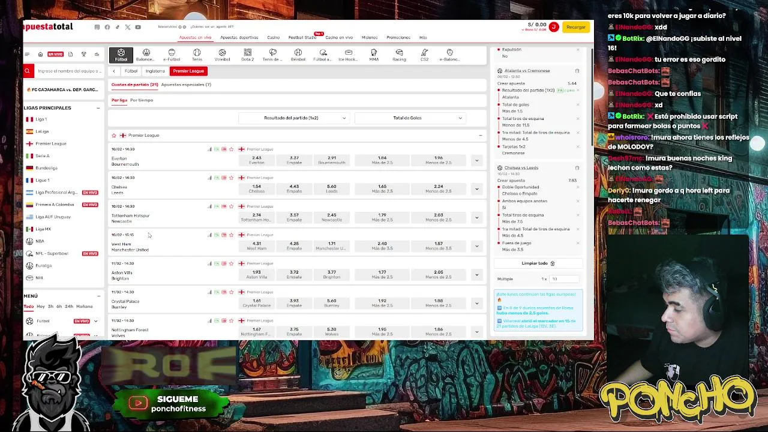The image size is (768, 432).
Task: Favorite the Premier League header star
Action: click(x=114, y=136)
